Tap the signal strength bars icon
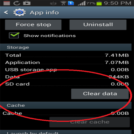This screenshot has width=134, height=134. coord(81,3)
